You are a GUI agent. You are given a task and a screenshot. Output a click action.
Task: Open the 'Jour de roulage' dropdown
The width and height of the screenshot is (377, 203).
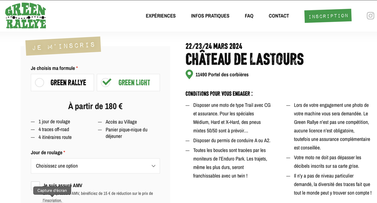(95, 166)
